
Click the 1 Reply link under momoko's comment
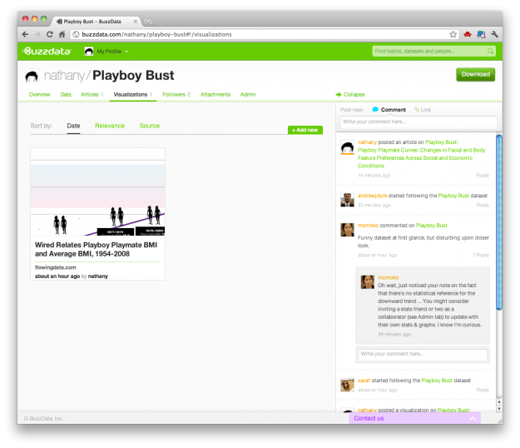click(481, 255)
